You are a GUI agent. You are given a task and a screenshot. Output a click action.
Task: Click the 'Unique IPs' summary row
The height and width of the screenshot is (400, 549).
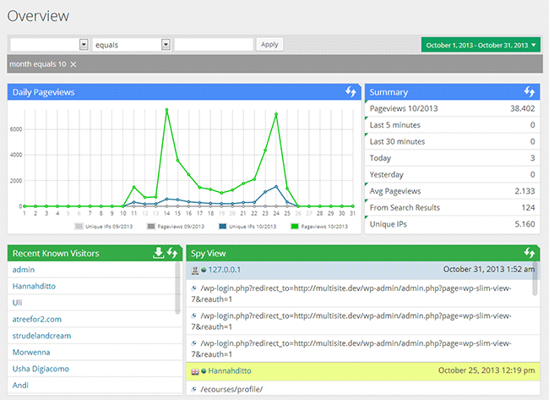tap(453, 224)
